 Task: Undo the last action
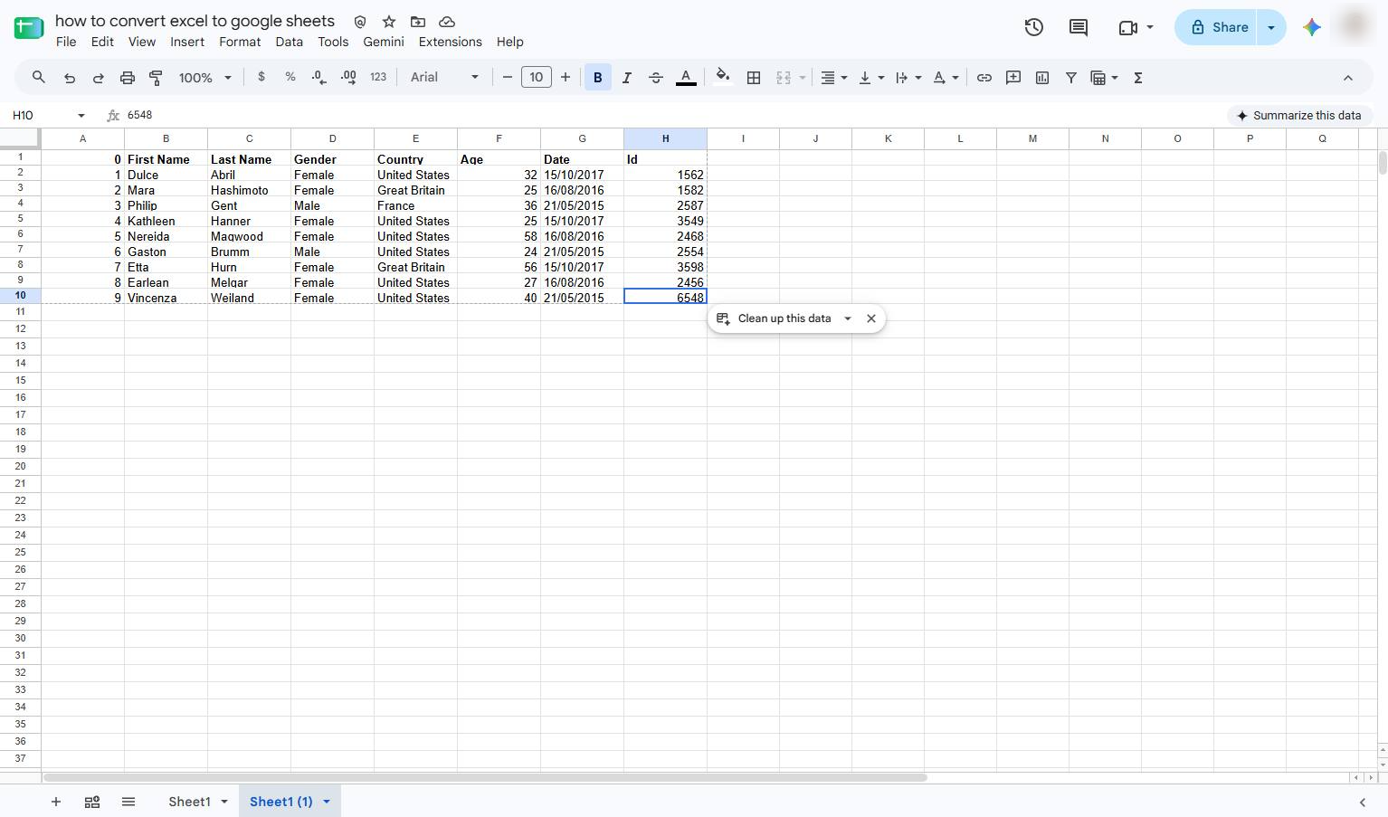pos(70,78)
